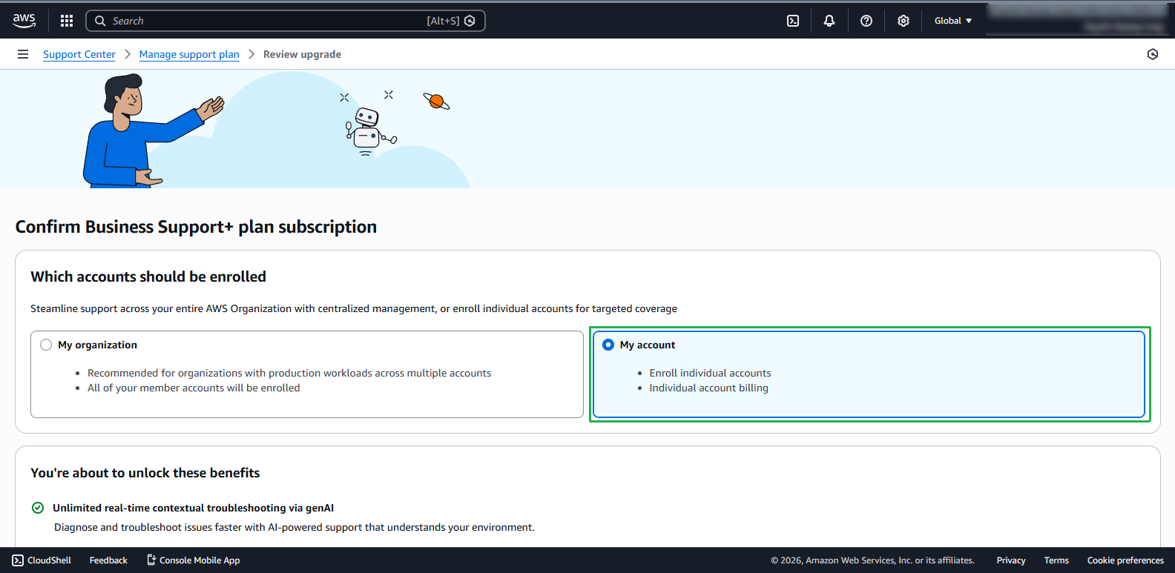This screenshot has width=1175, height=573.
Task: Open the hexagon assistant panel icon
Action: click(1153, 54)
